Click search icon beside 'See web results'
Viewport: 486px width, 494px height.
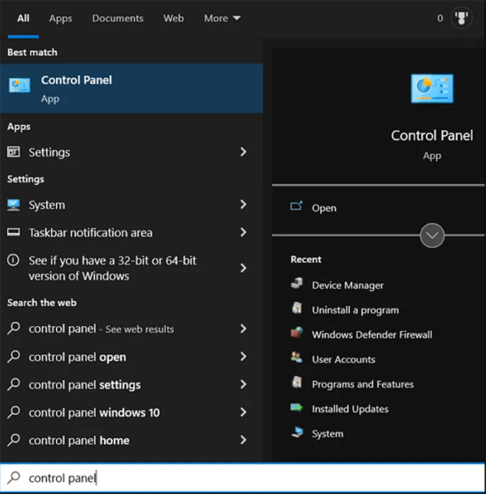click(14, 328)
